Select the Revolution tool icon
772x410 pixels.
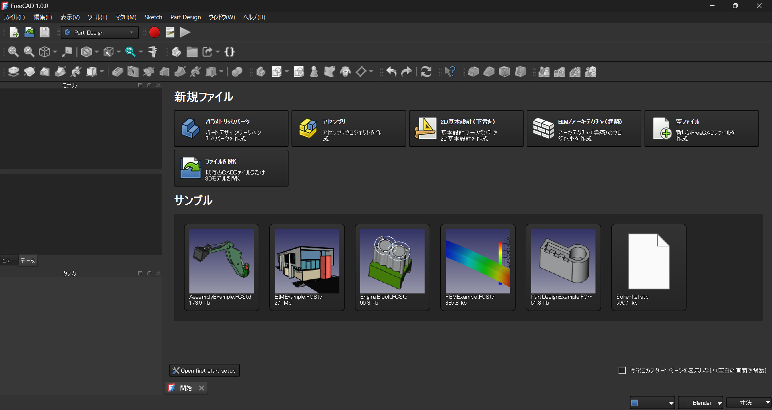[x=29, y=72]
